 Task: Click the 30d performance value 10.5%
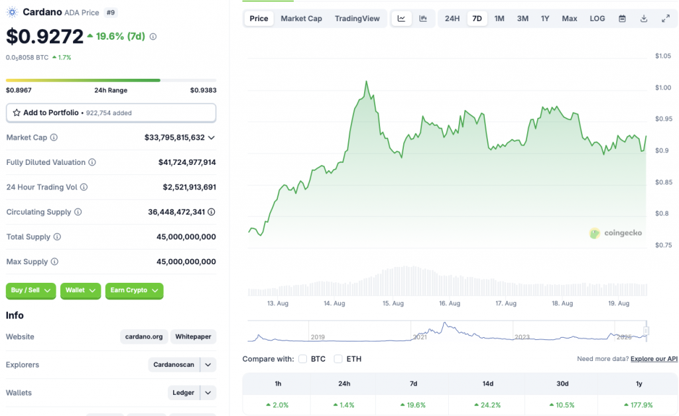pyautogui.click(x=562, y=405)
